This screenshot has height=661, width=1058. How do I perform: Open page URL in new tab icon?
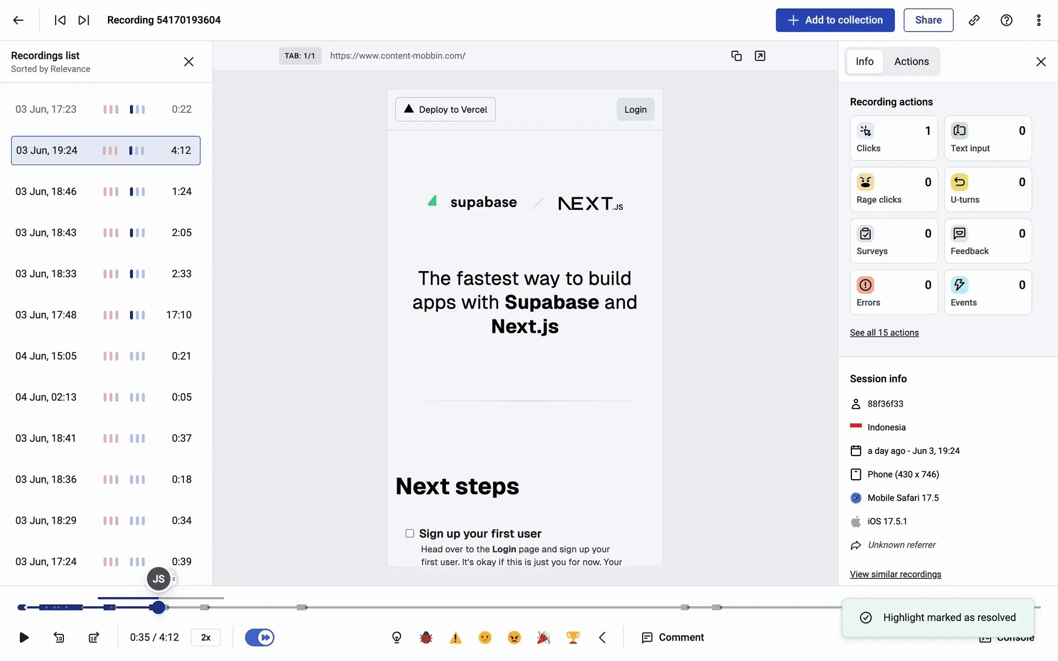(760, 56)
